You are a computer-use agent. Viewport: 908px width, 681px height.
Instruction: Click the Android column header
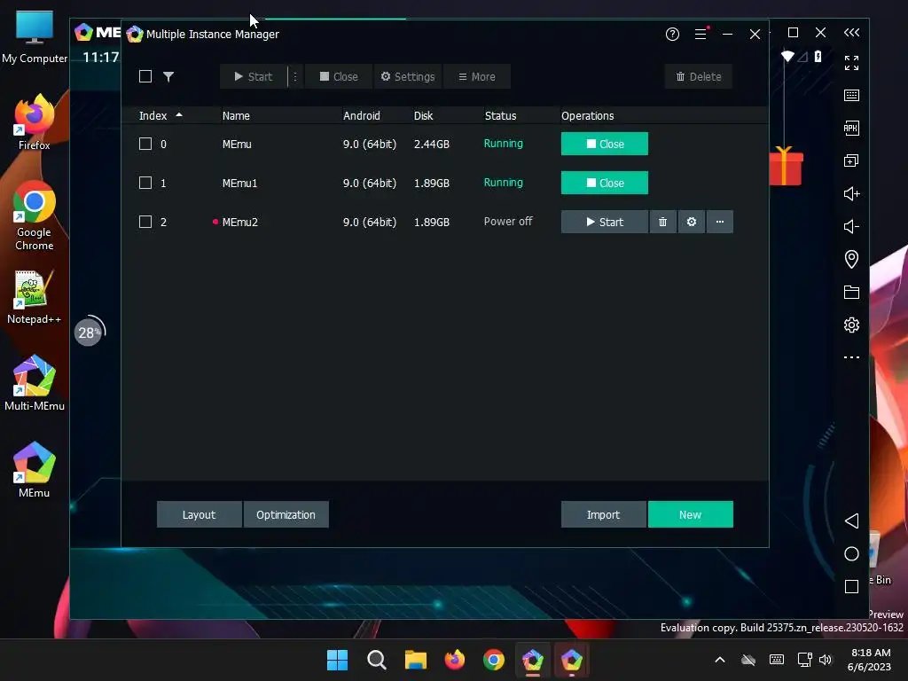pyautogui.click(x=362, y=116)
